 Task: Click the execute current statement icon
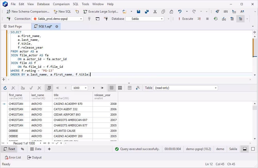pyautogui.click(x=199, y=19)
